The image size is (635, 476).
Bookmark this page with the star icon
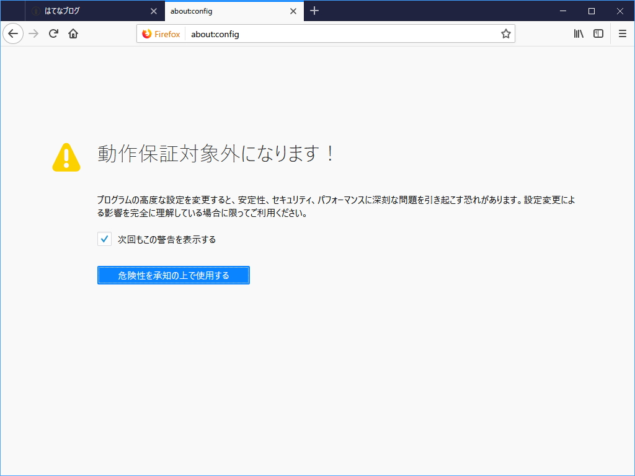coord(505,33)
